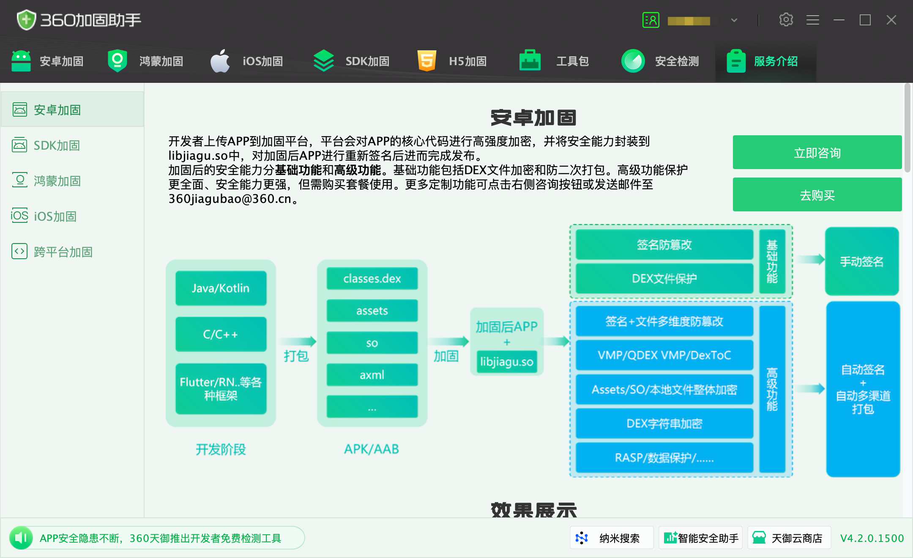Click the 立即咨询 button
Viewport: 913px width, 558px height.
click(817, 153)
